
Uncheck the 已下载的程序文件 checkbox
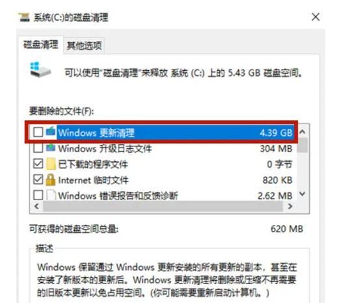tap(38, 164)
